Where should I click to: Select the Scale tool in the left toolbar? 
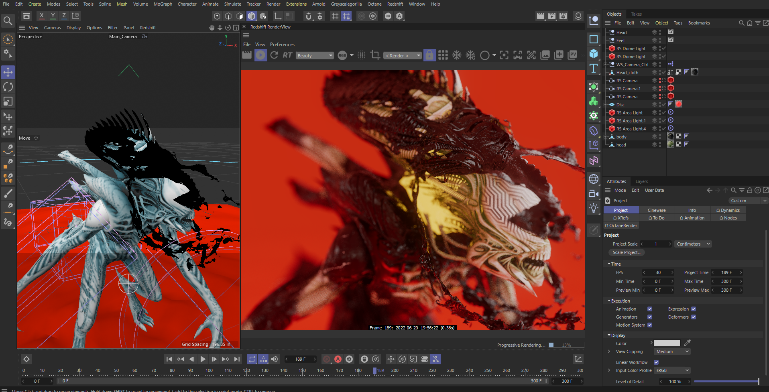(x=8, y=101)
